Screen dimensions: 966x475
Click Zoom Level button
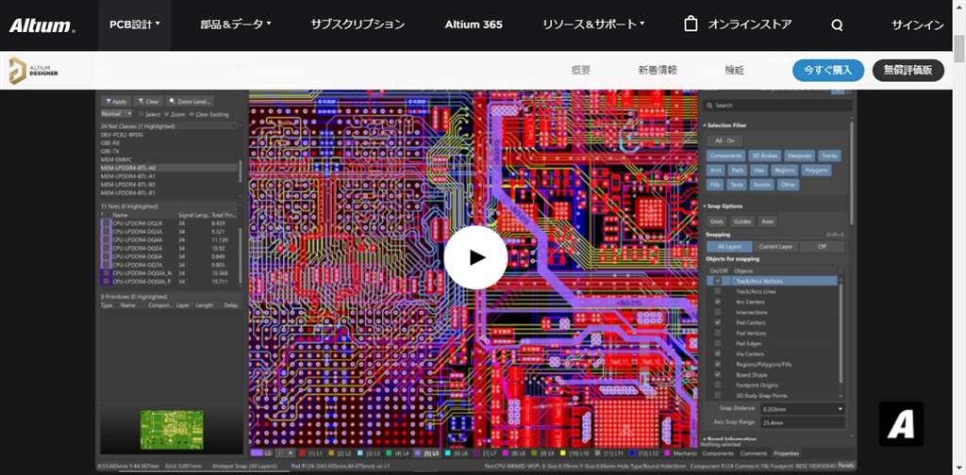190,102
